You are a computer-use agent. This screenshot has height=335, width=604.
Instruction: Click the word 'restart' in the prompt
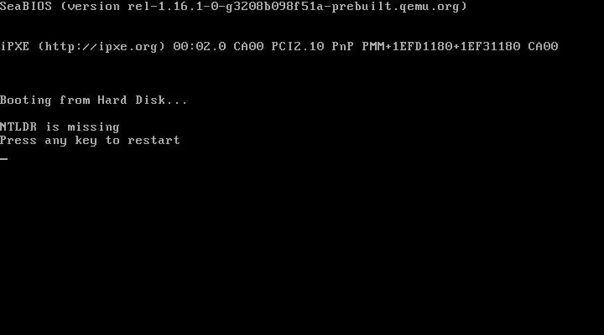click(154, 141)
